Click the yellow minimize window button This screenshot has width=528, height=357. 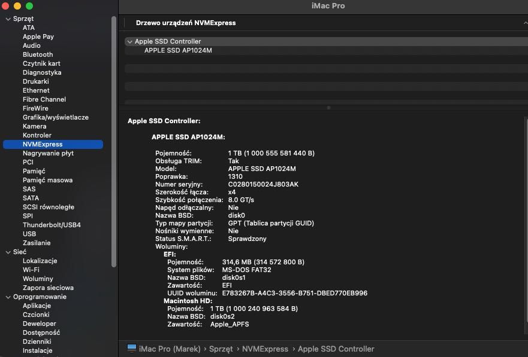(17, 6)
